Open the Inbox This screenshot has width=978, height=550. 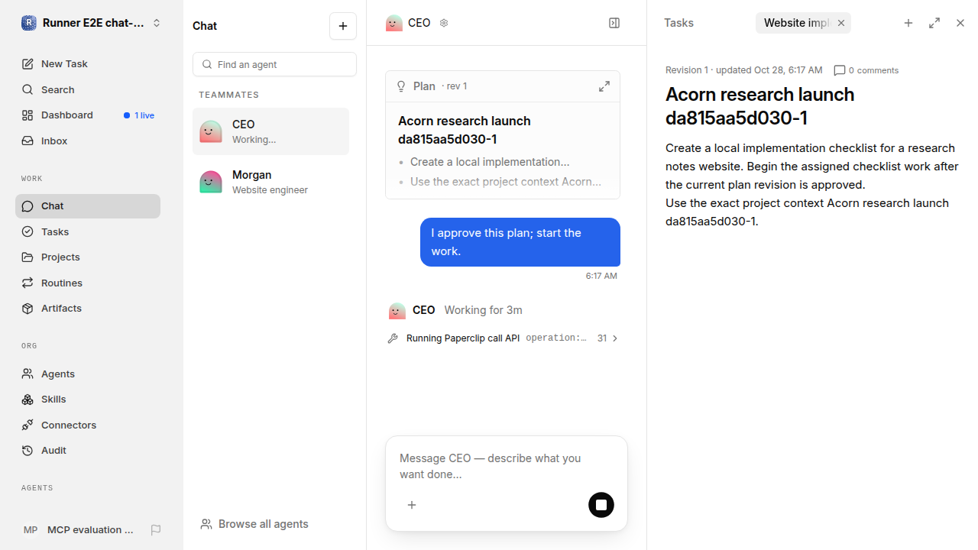click(x=88, y=141)
